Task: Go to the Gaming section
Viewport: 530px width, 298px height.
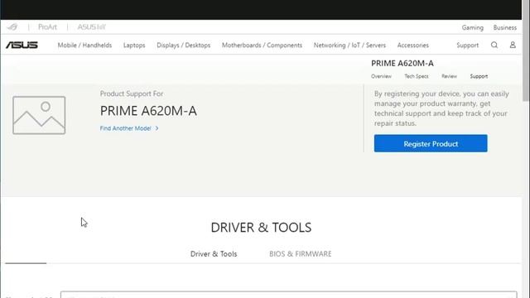Action: click(473, 27)
